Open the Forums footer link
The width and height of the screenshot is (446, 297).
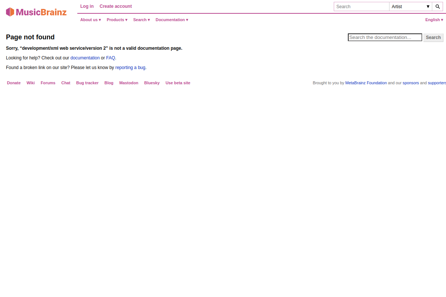[48, 83]
